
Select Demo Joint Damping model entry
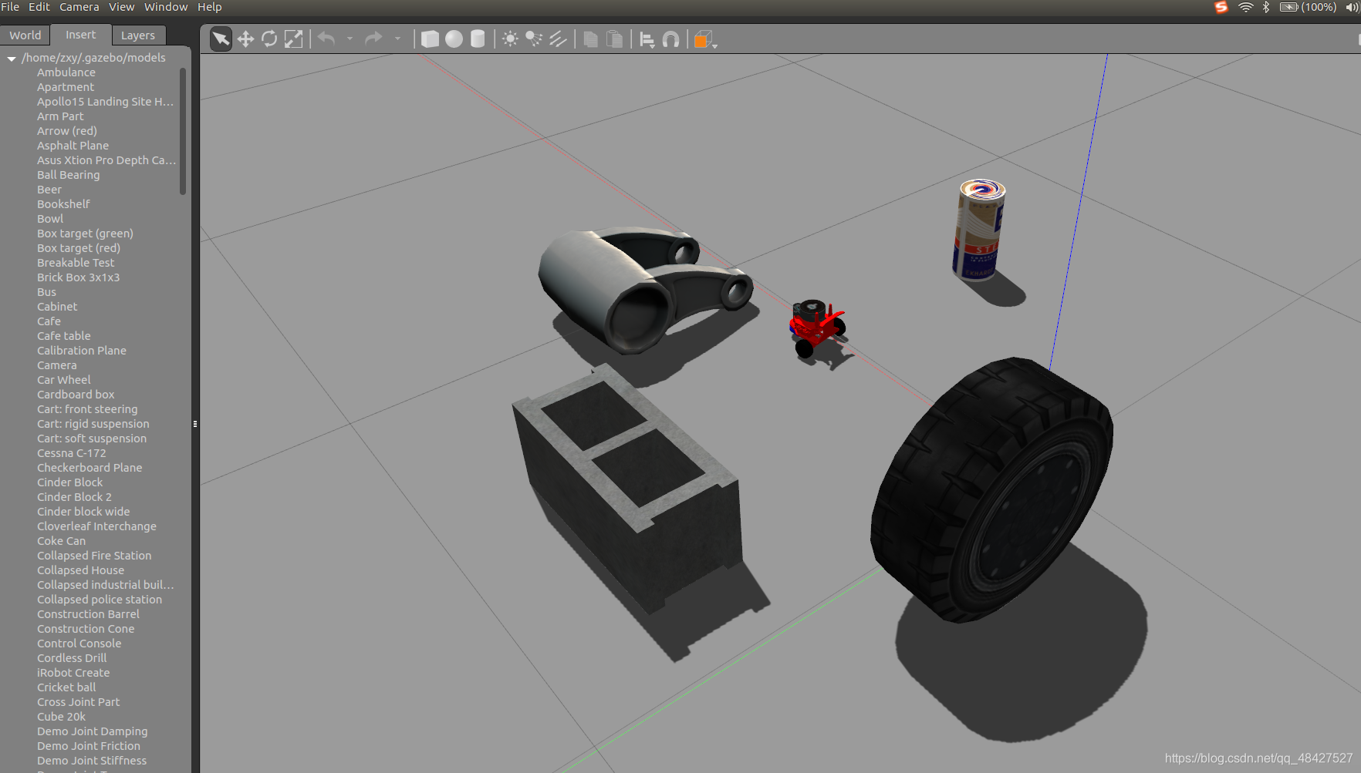pos(93,731)
